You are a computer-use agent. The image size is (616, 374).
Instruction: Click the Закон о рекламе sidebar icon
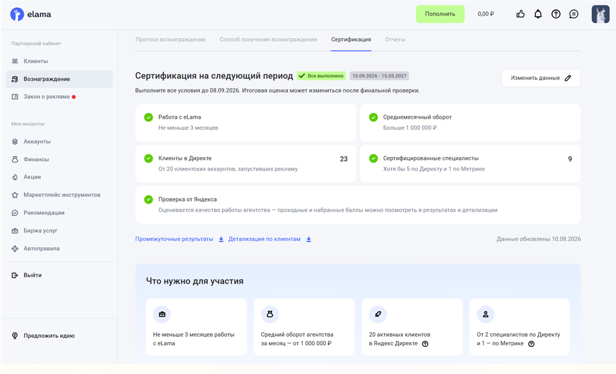(15, 97)
